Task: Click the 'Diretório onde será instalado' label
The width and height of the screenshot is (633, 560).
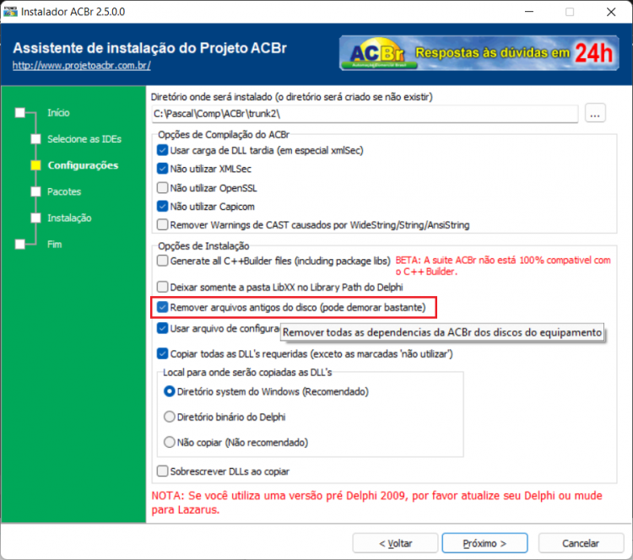Action: (292, 97)
